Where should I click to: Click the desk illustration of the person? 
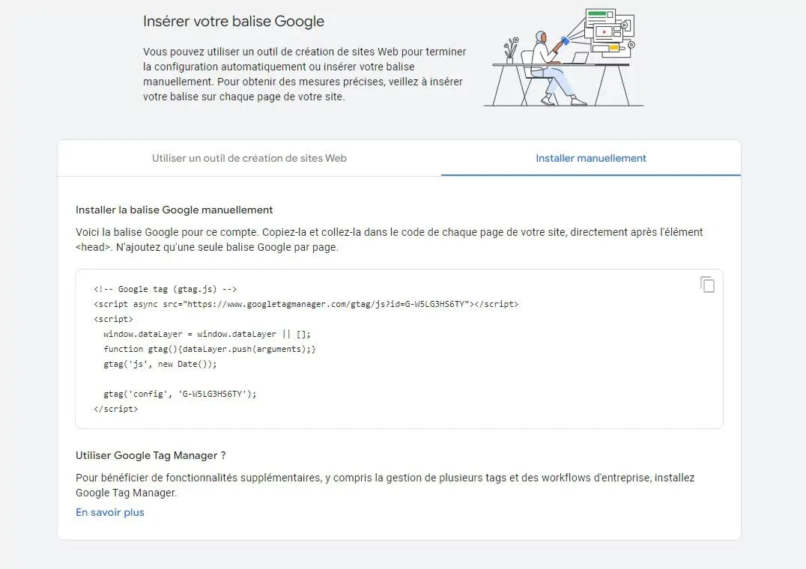(x=563, y=60)
